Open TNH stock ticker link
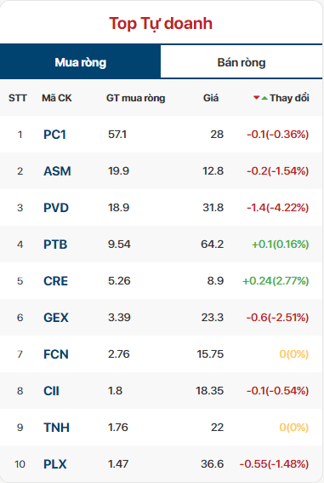324x483 pixels. click(57, 428)
